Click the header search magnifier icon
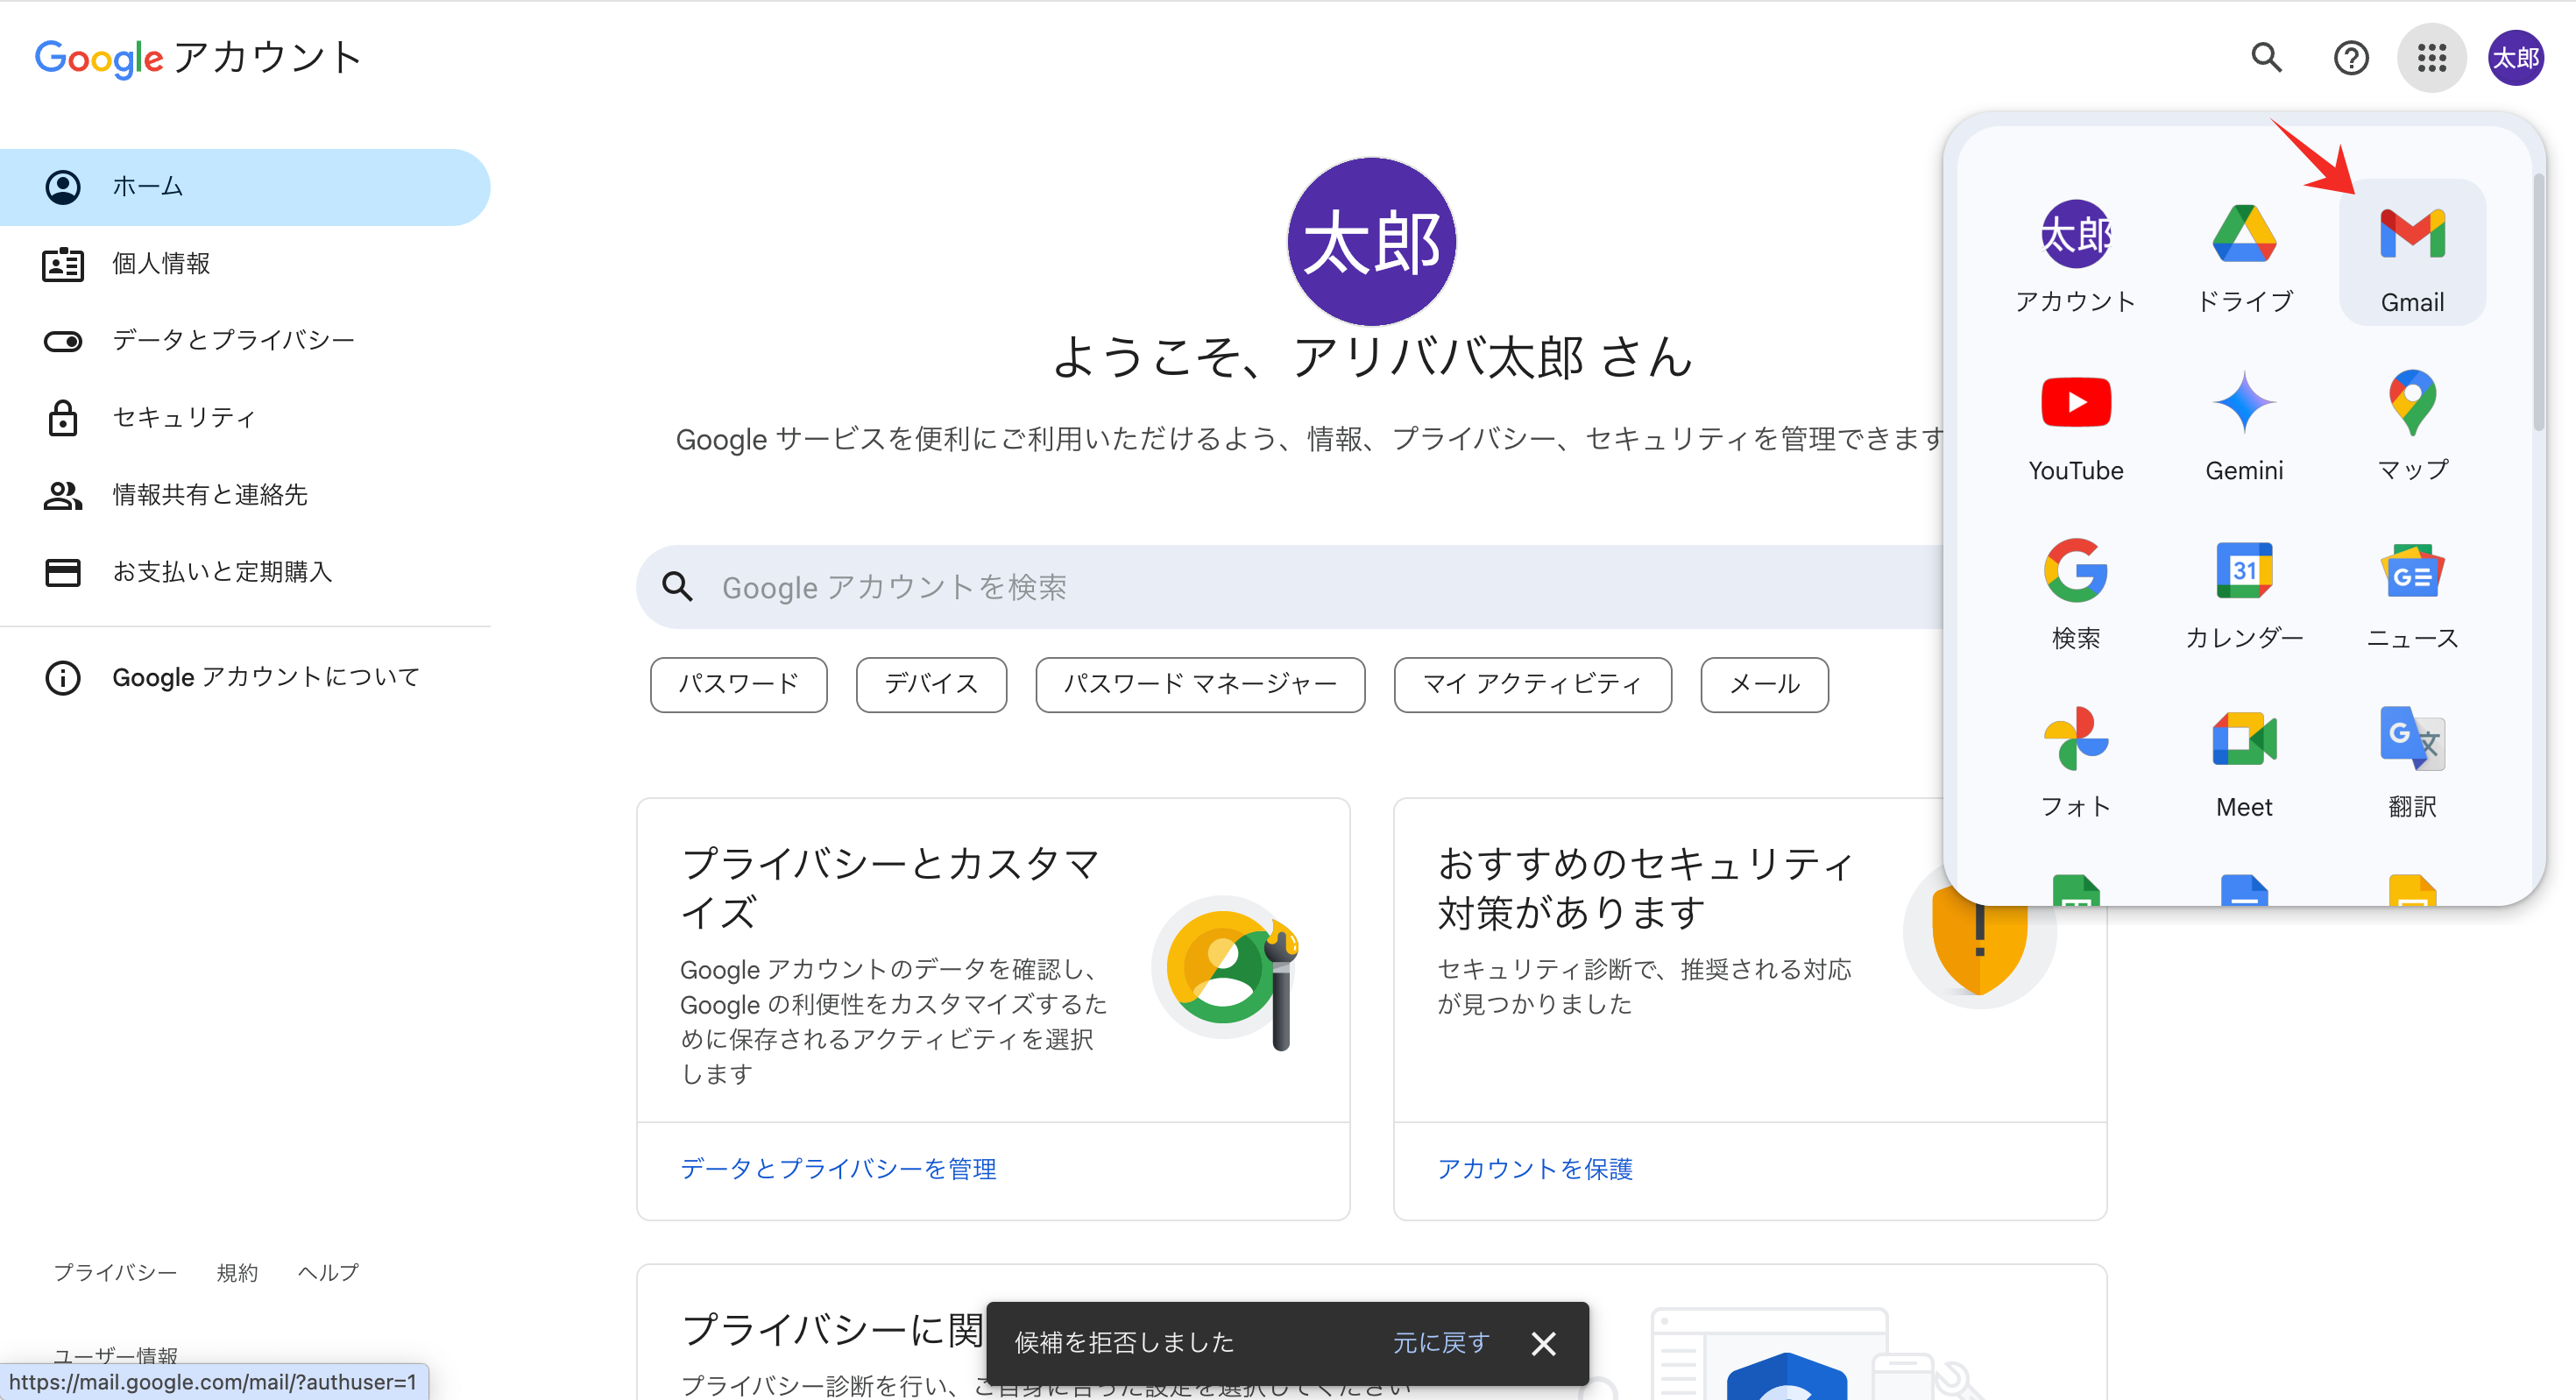The image size is (2576, 1400). tap(2266, 58)
